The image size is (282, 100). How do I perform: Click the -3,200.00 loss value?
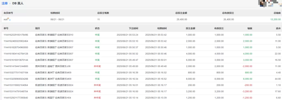click(247, 91)
